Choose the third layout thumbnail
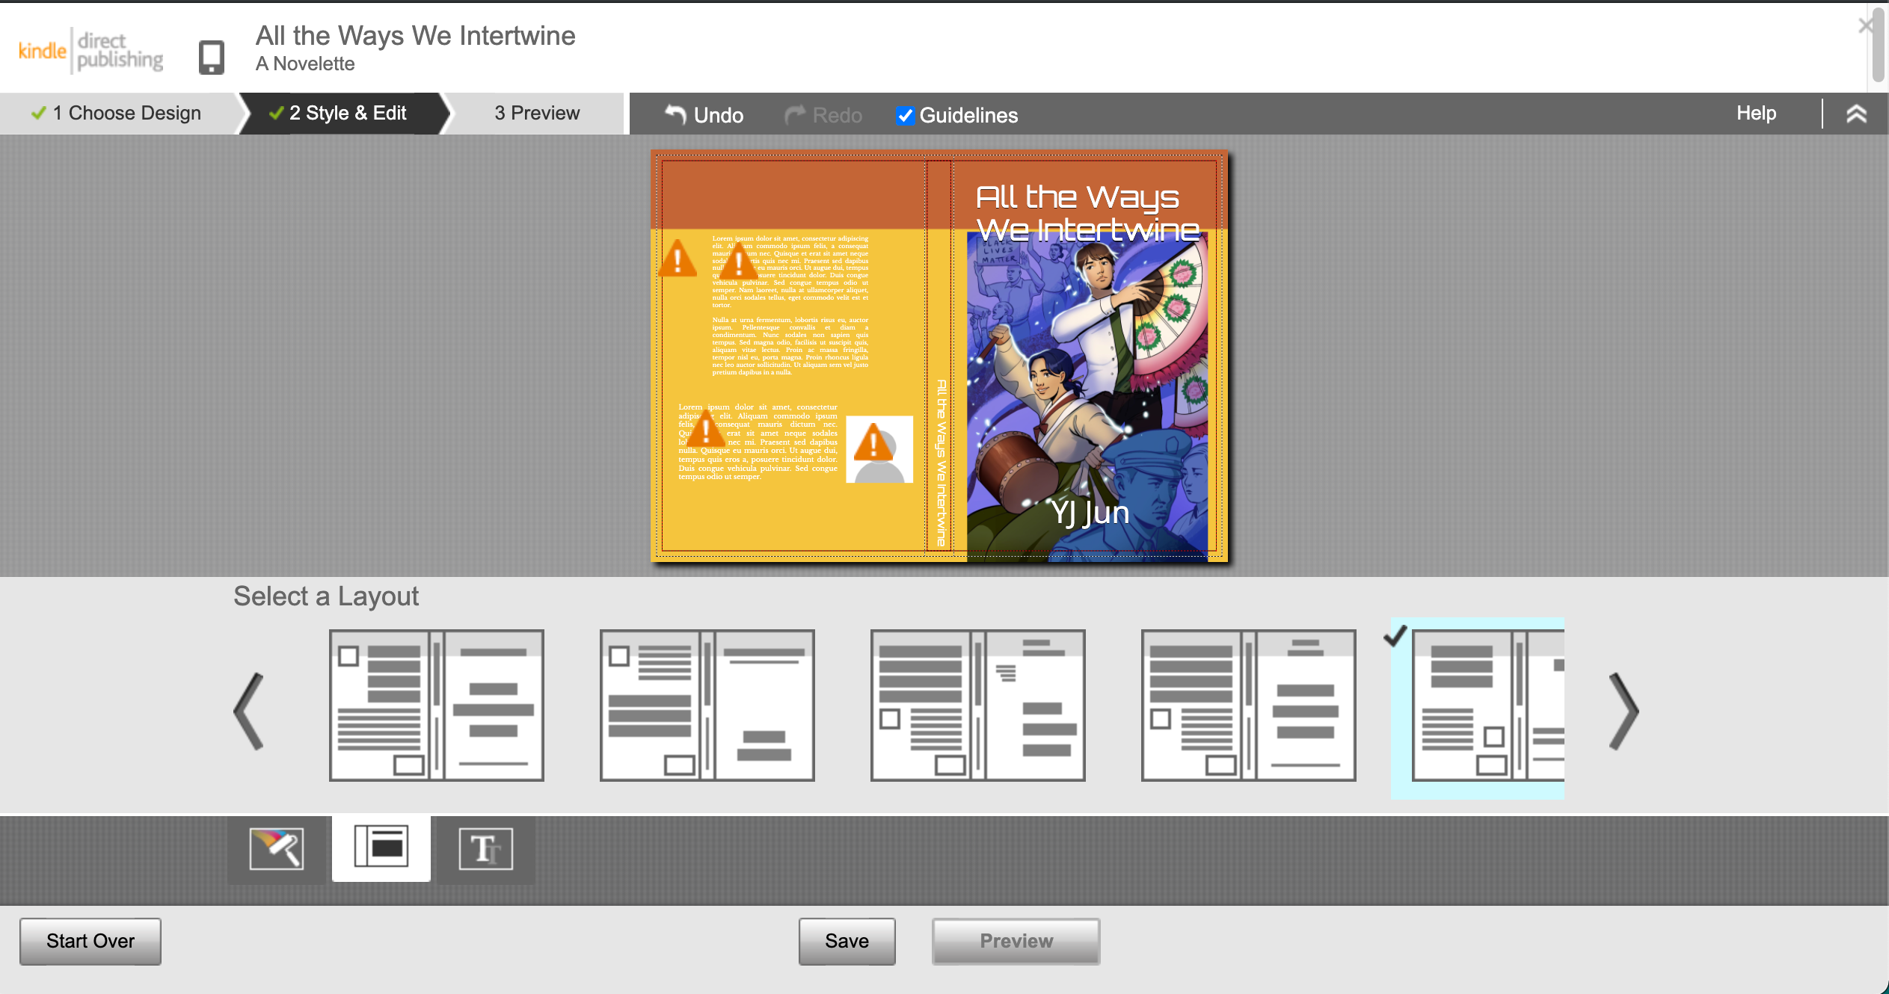This screenshot has width=1889, height=994. [978, 706]
